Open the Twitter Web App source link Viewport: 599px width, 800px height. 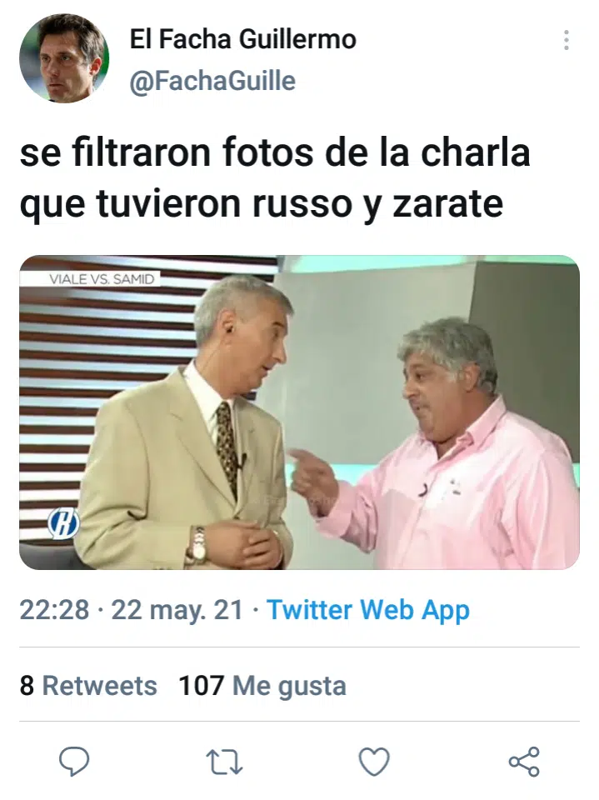[368, 610]
